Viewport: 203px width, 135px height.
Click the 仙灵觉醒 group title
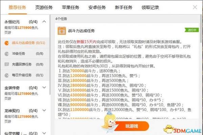click(x=16, y=133)
